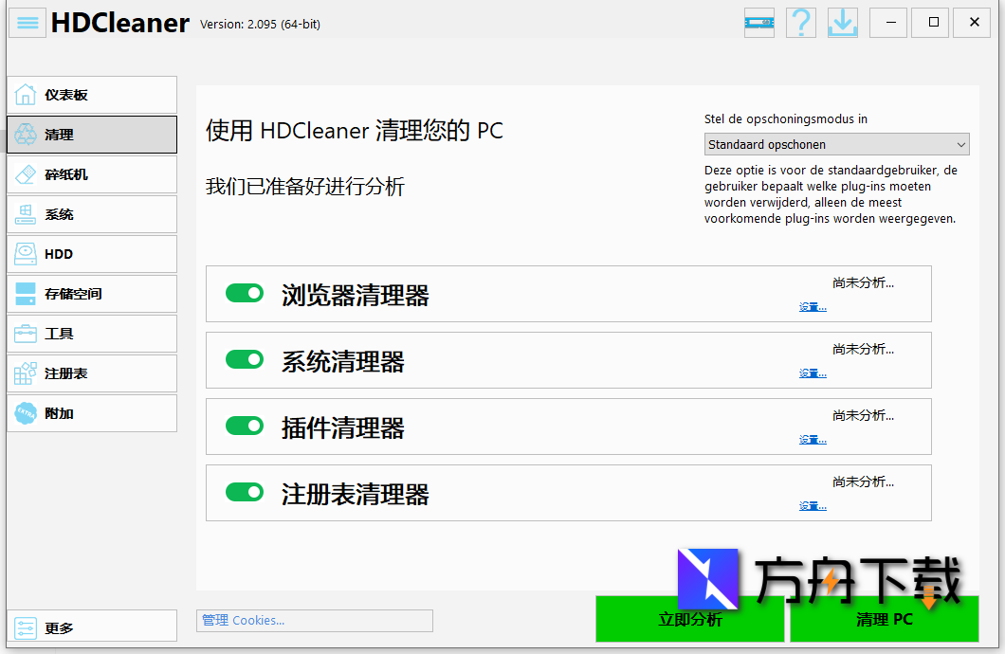Open the 存储空间 storage space panel
This screenshot has height=654, width=1005.
(91, 294)
